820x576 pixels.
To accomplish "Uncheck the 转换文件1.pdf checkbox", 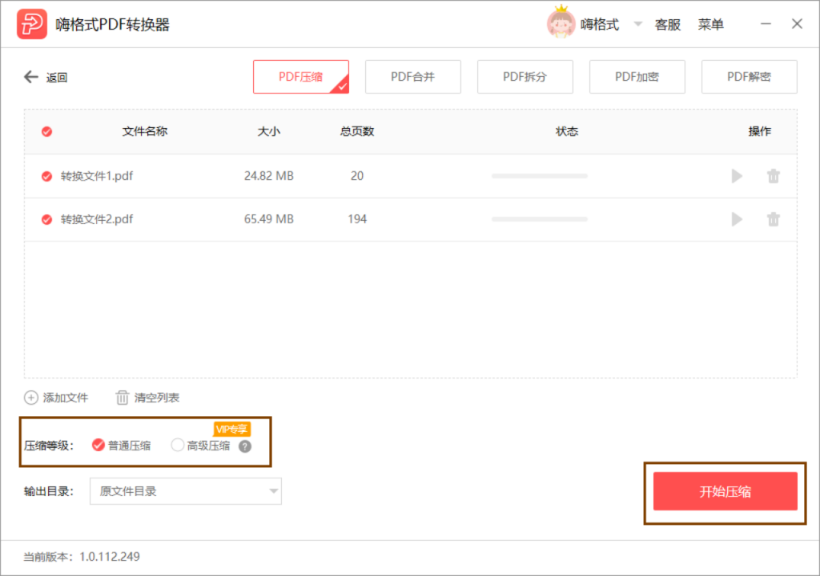I will 46,176.
